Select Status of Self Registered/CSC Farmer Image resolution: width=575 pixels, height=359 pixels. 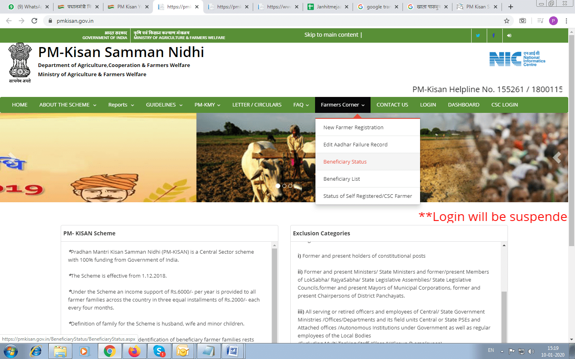point(368,196)
